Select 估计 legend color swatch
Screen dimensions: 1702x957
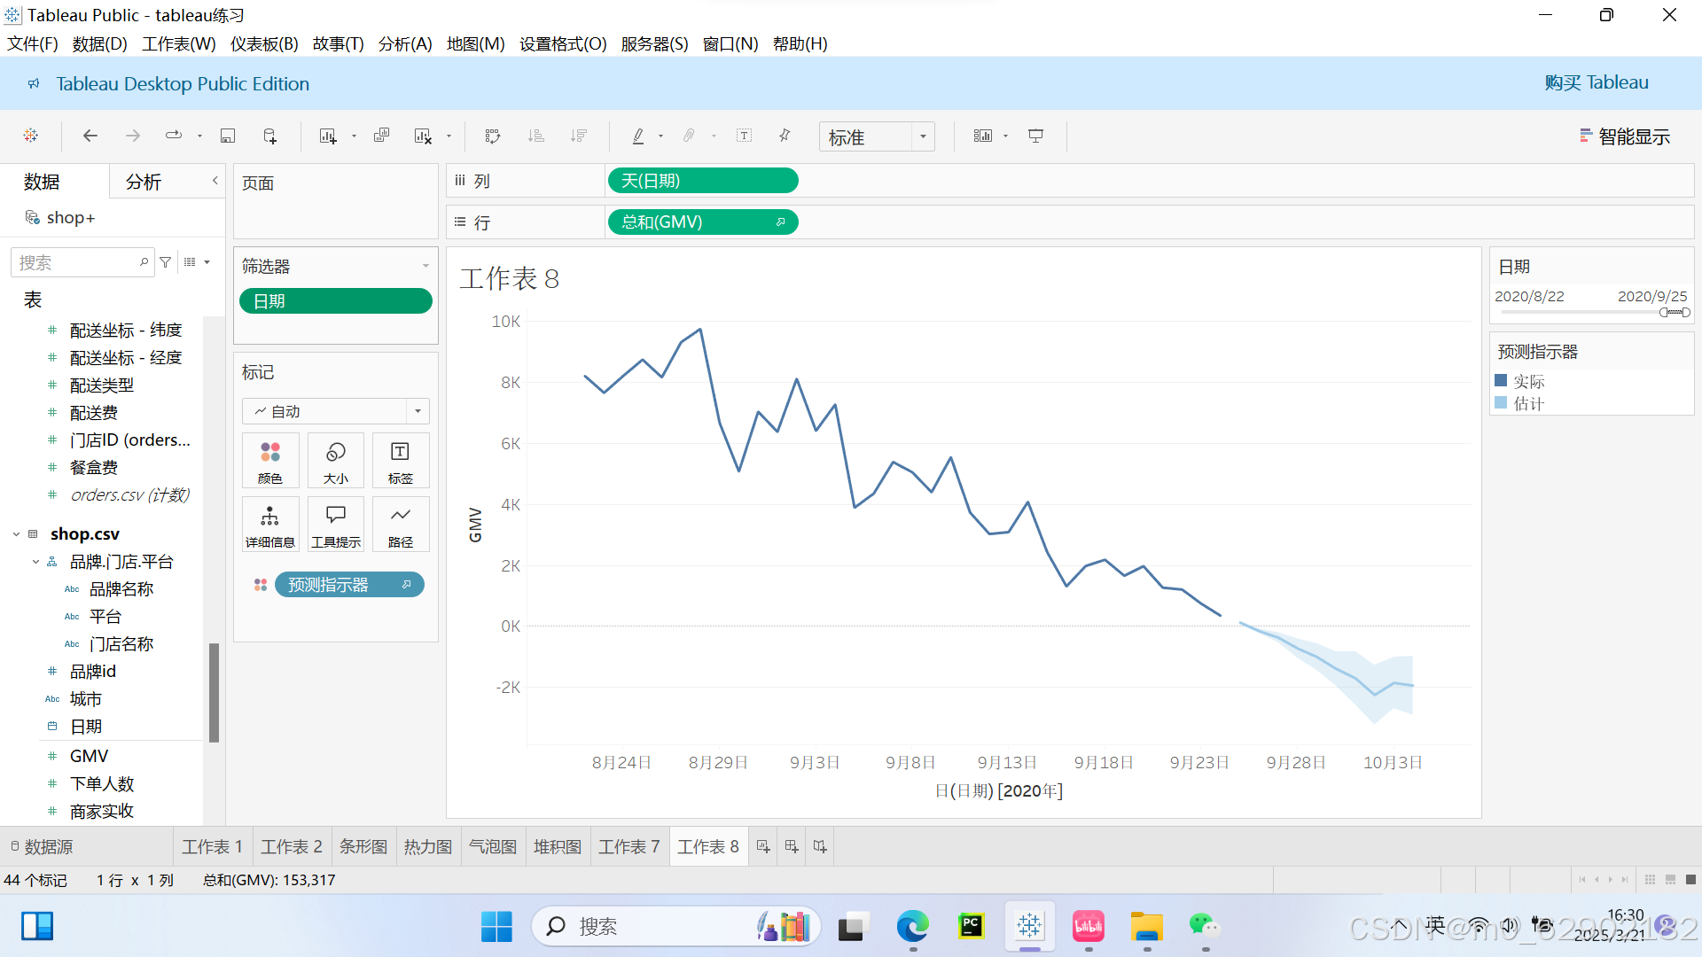1501,403
